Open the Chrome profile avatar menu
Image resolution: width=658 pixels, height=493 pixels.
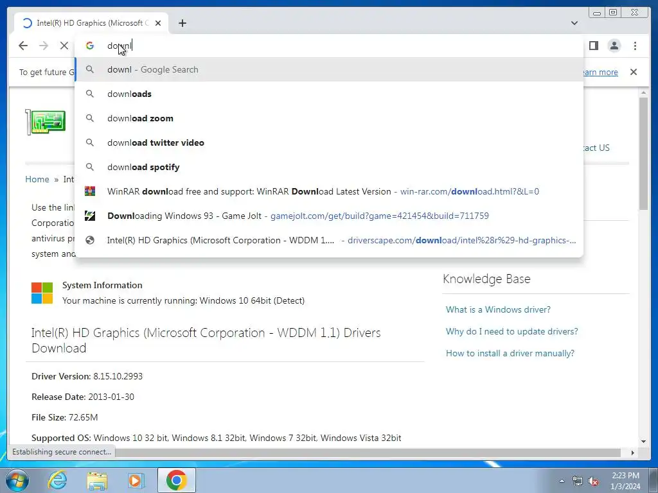point(614,46)
